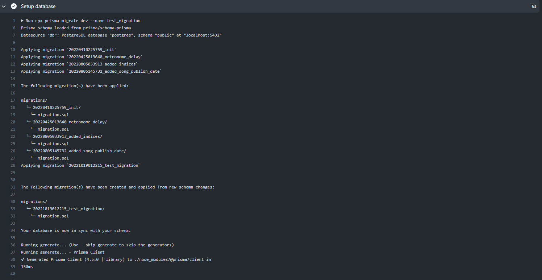Select the migrations/ tree root on line 17
The height and width of the screenshot is (280, 542).
coord(34,100)
